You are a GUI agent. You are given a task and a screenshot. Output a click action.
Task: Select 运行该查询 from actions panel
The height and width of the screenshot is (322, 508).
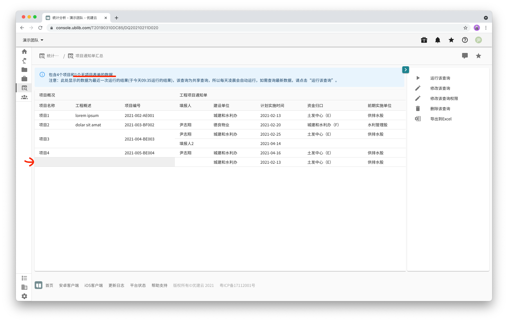click(x=440, y=78)
